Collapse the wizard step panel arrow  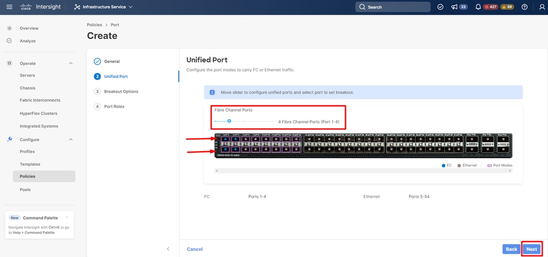click(168, 249)
